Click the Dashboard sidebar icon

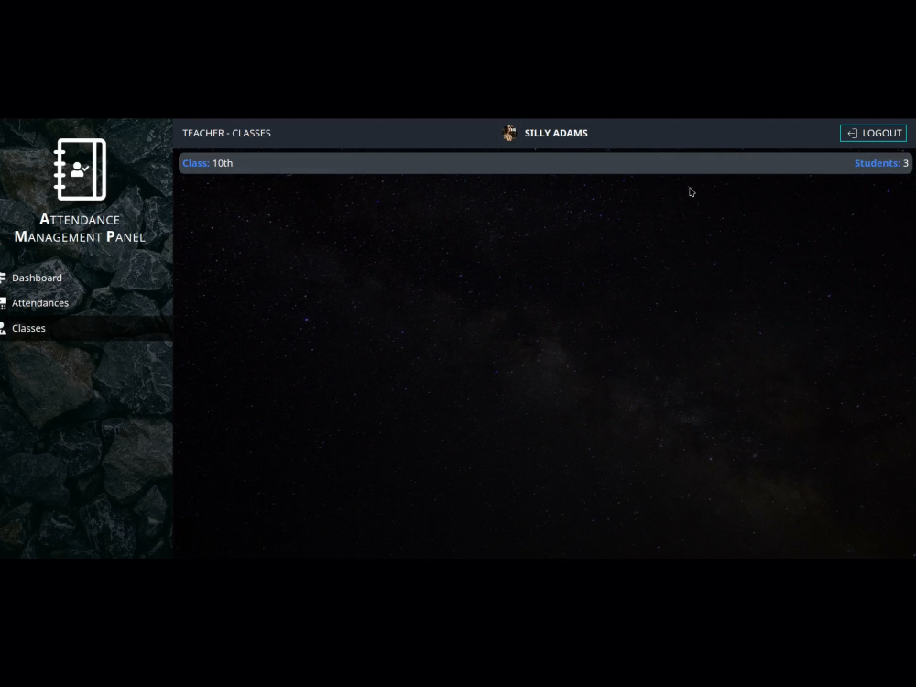(x=3, y=278)
